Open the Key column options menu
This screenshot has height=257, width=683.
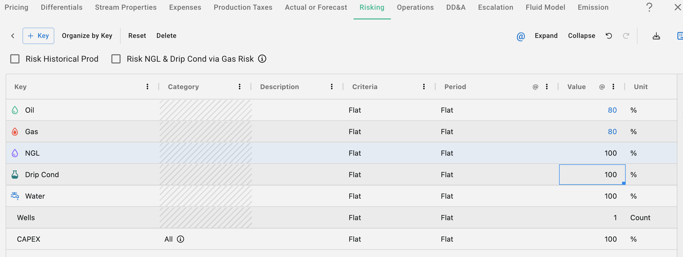(147, 87)
